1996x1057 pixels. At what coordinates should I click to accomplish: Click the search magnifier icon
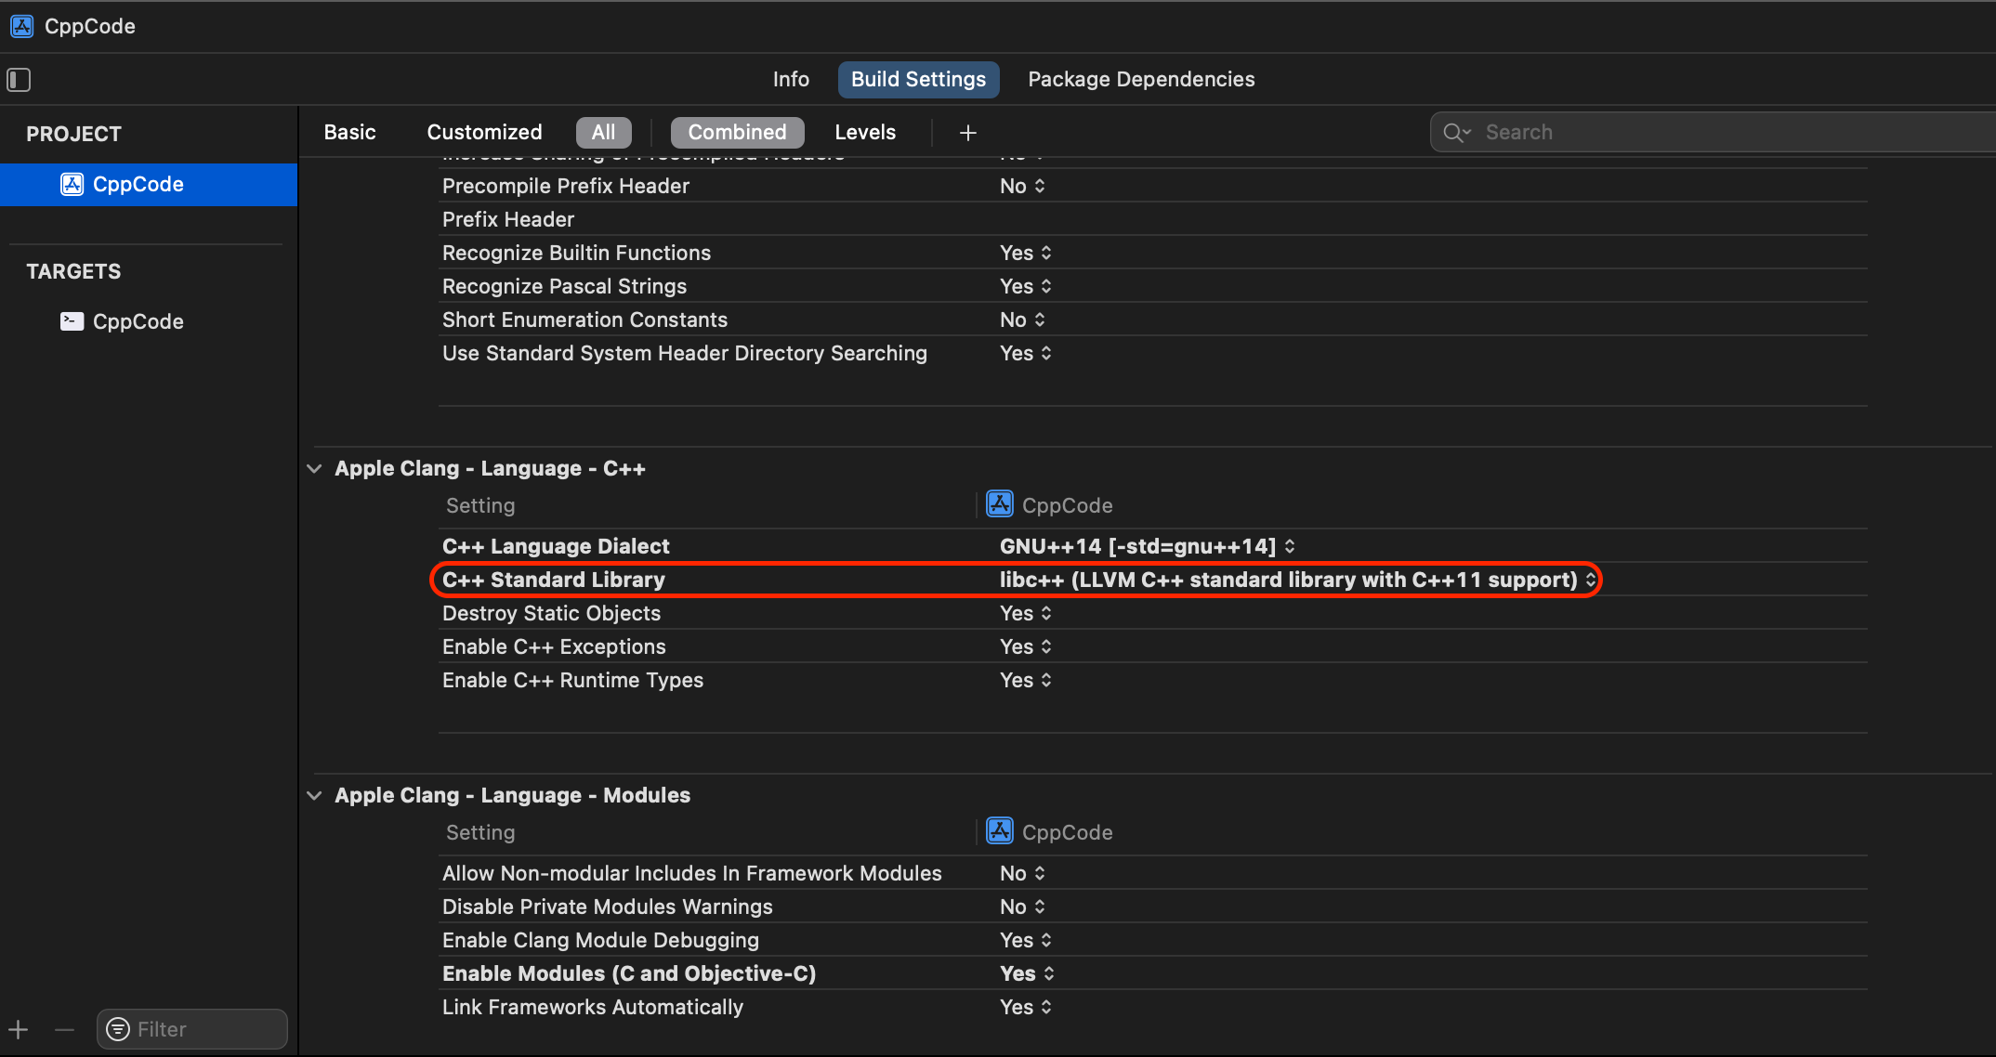coord(1455,133)
